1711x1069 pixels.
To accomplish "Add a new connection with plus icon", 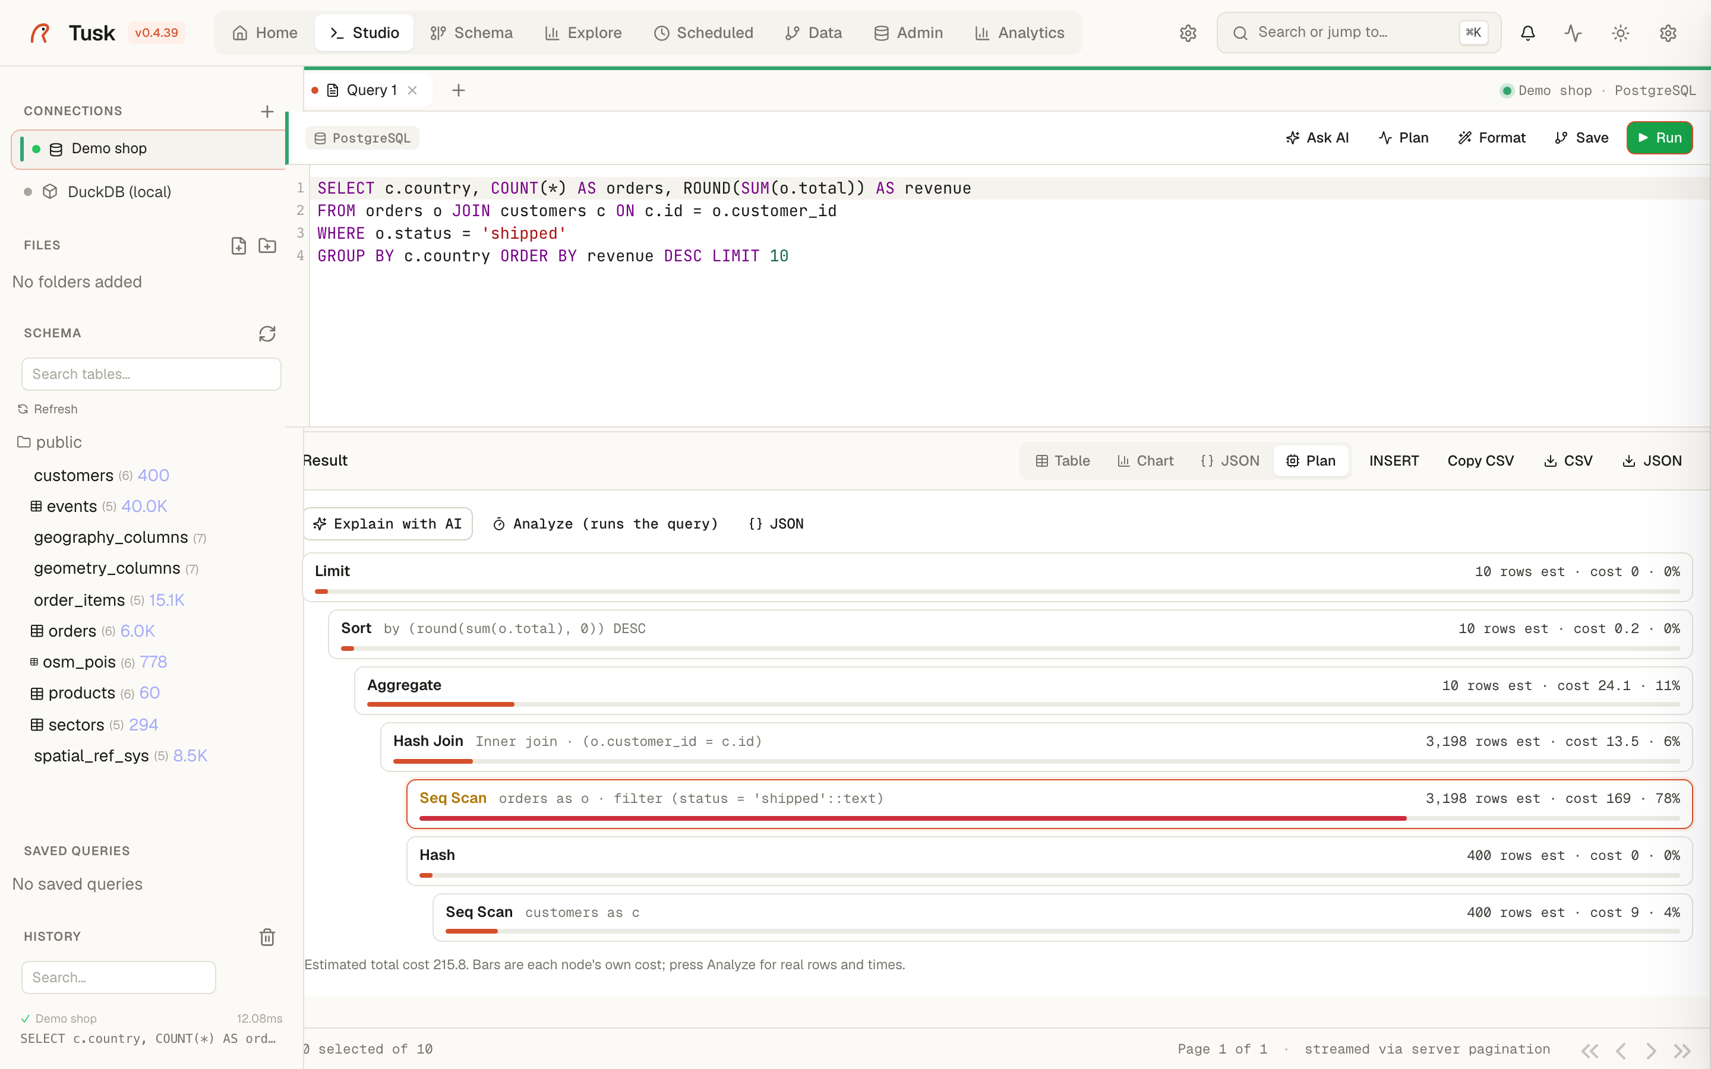I will [x=267, y=111].
